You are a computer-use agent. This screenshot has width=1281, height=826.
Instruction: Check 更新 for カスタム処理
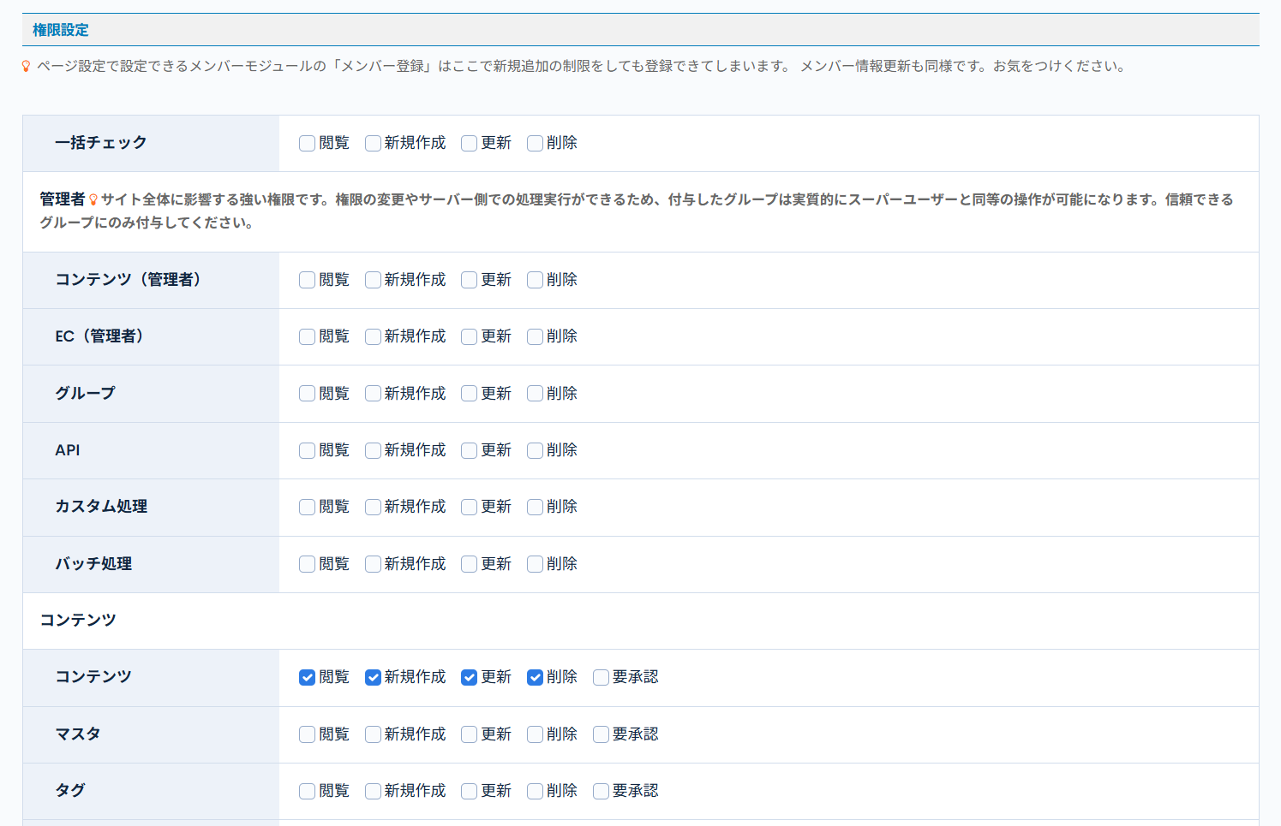(x=469, y=507)
